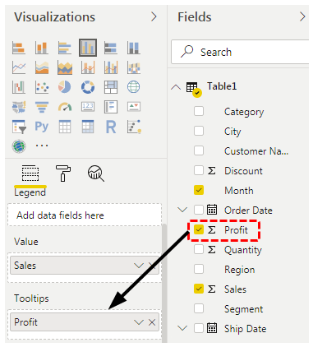Check the Quantity field checkbox
This screenshot has width=313, height=347.
[199, 249]
